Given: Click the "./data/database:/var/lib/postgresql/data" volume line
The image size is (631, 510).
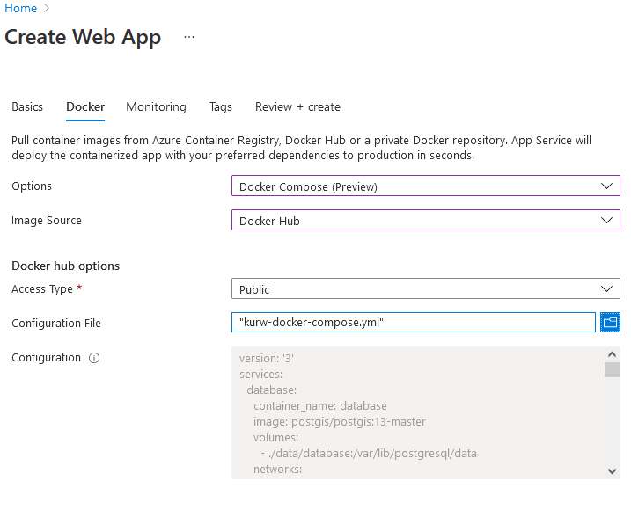Looking at the screenshot, I should [369, 454].
